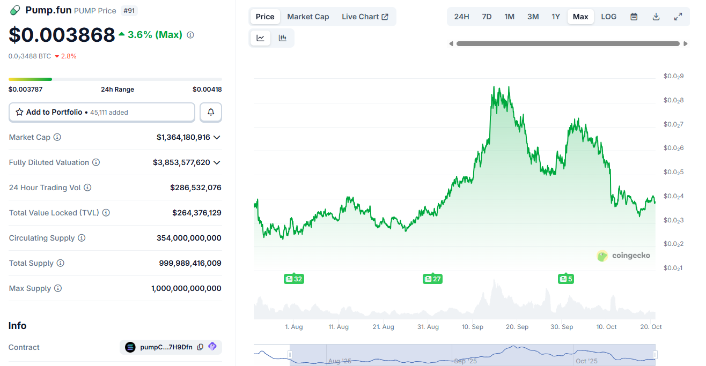Open the calendar date-range picker on the chart

tap(634, 17)
